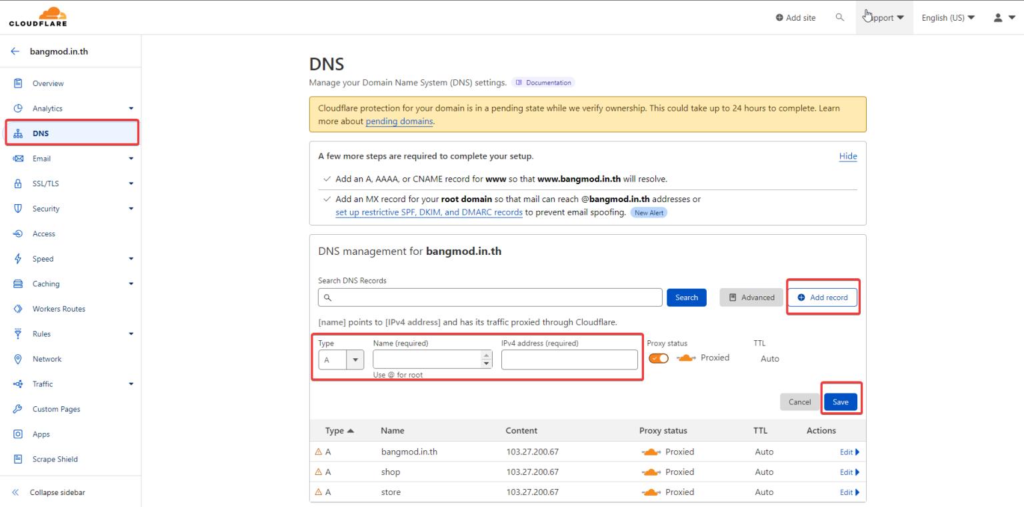1024x507 pixels.
Task: Open the DNS section in the sidebar
Action: [40, 133]
